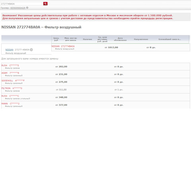191x179 pixels.
Task: Click the price 1013,00 for NISSAN
Action: pos(111,47)
